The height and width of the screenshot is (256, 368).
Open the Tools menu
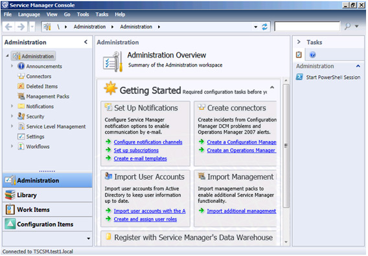point(83,14)
